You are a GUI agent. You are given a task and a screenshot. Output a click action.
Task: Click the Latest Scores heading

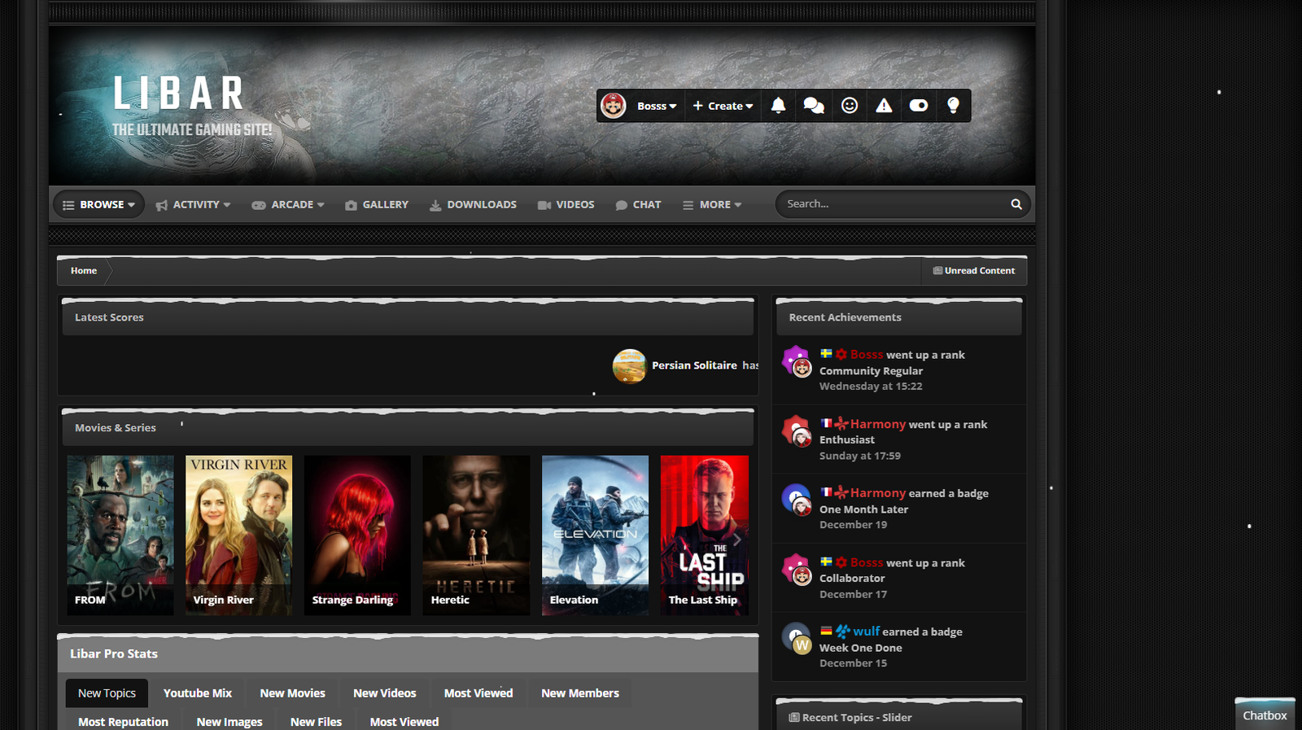pos(109,317)
